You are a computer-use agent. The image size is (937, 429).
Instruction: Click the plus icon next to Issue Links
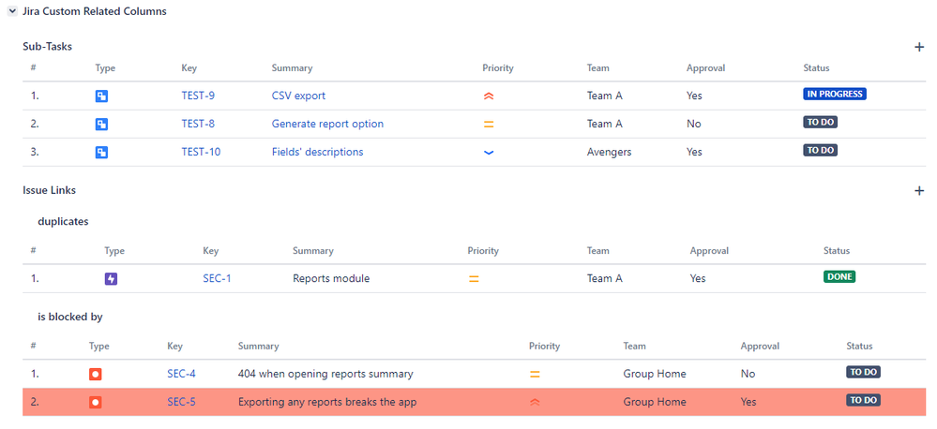pos(919,191)
